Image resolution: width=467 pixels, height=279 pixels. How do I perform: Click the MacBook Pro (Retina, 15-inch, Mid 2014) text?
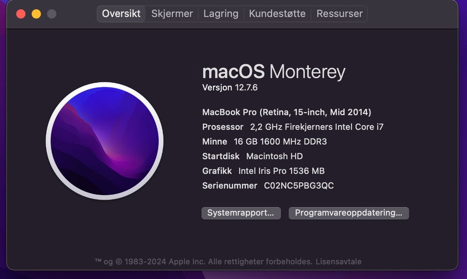287,112
